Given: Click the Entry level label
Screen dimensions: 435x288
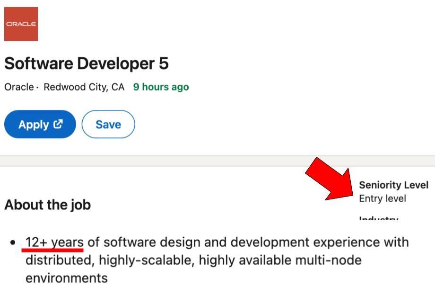Looking at the screenshot, I should pos(382,198).
